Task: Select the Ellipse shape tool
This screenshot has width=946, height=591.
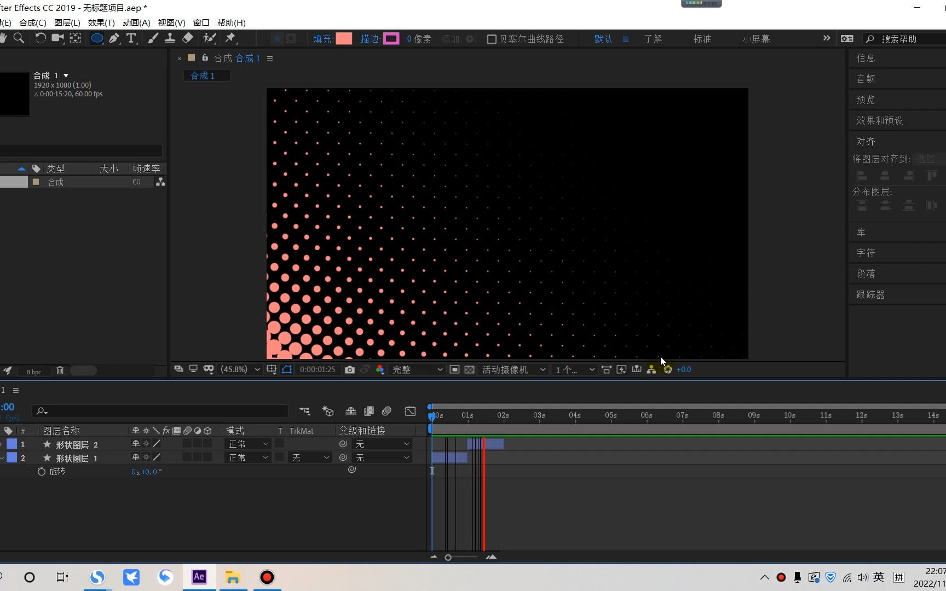Action: point(96,38)
